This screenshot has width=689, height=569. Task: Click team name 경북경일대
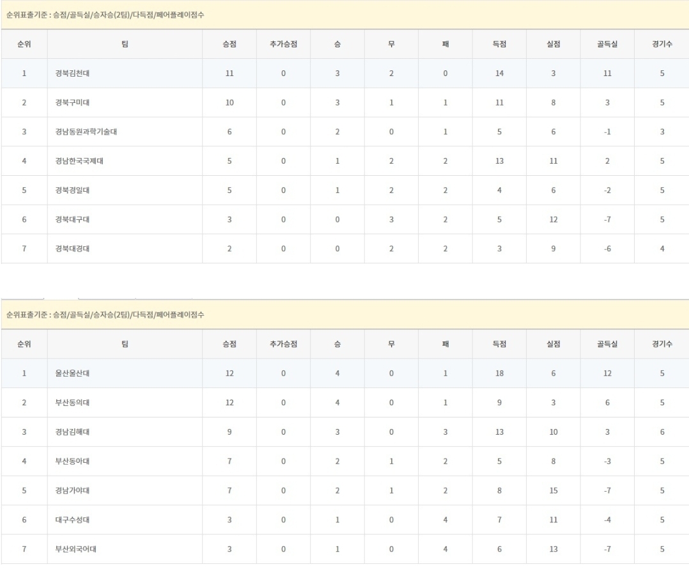point(72,191)
